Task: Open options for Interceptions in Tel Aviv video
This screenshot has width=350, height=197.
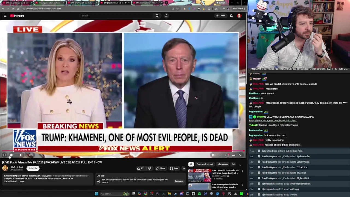Action: tap(242, 185)
